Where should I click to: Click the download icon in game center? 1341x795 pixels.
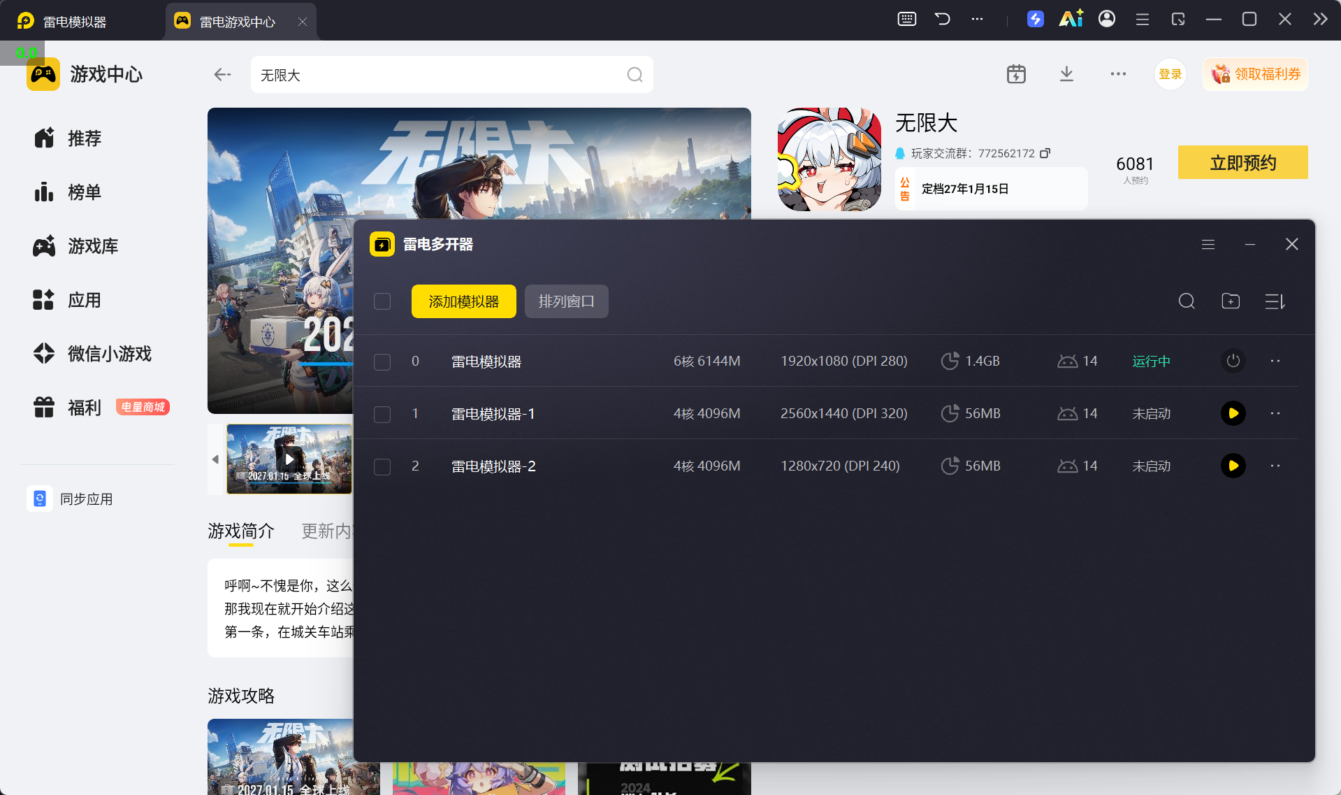(x=1066, y=74)
